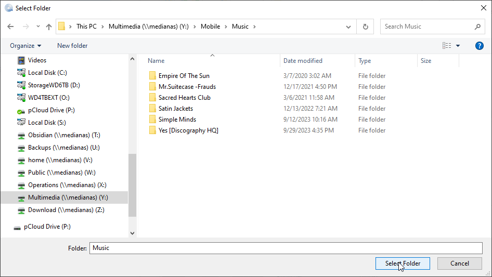The width and height of the screenshot is (492, 277).
Task: Select the Empire Of The Sun folder
Action: click(x=184, y=76)
